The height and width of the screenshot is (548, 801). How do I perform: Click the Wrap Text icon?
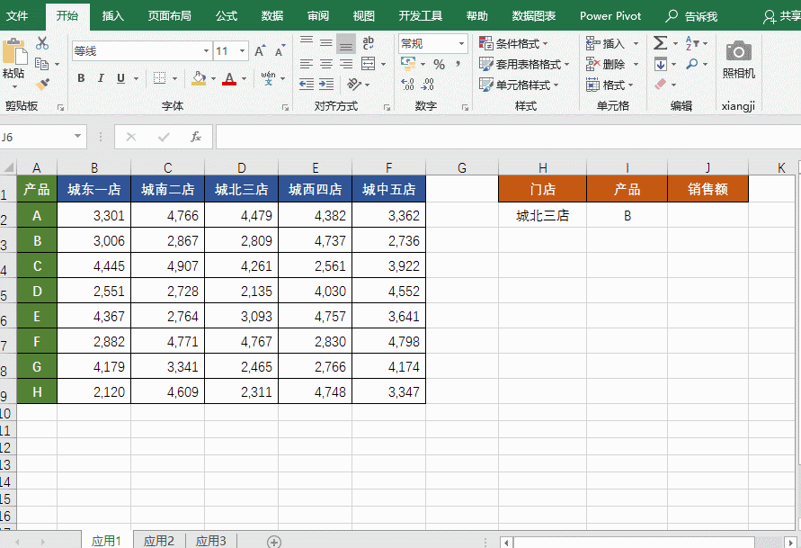coord(368,43)
